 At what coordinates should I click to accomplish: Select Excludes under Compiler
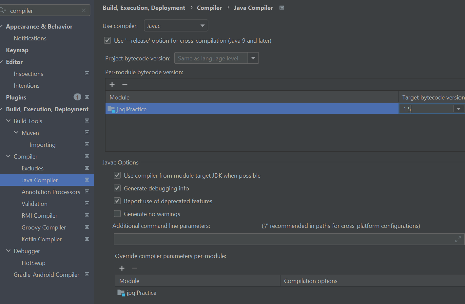[x=32, y=168]
